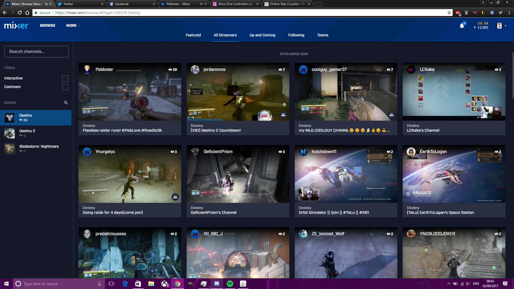Click costream icon on coolguy_gamer37 thumbnail
This screenshot has height=289, width=514.
tap(391, 115)
